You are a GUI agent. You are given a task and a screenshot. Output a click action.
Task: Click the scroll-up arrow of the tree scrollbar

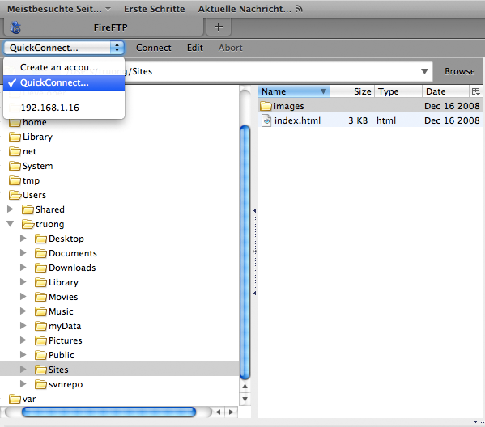[245, 386]
